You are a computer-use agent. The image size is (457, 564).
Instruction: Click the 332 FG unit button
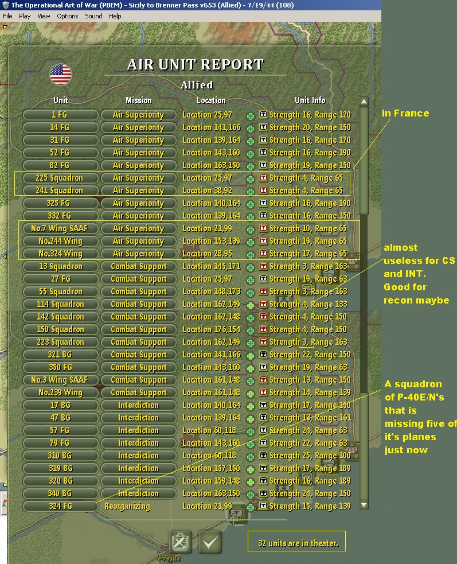coord(60,216)
